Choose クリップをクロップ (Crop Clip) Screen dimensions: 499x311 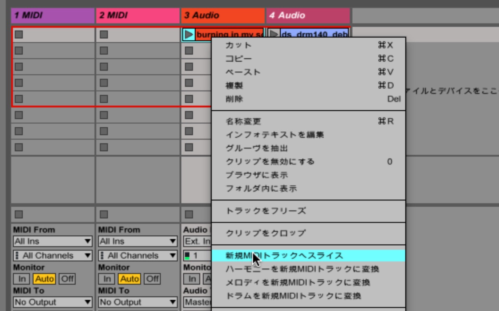click(309, 233)
